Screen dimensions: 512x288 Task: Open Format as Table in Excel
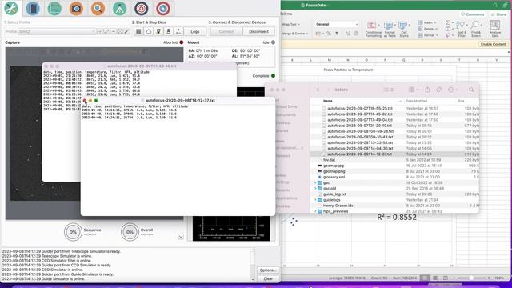pyautogui.click(x=390, y=29)
